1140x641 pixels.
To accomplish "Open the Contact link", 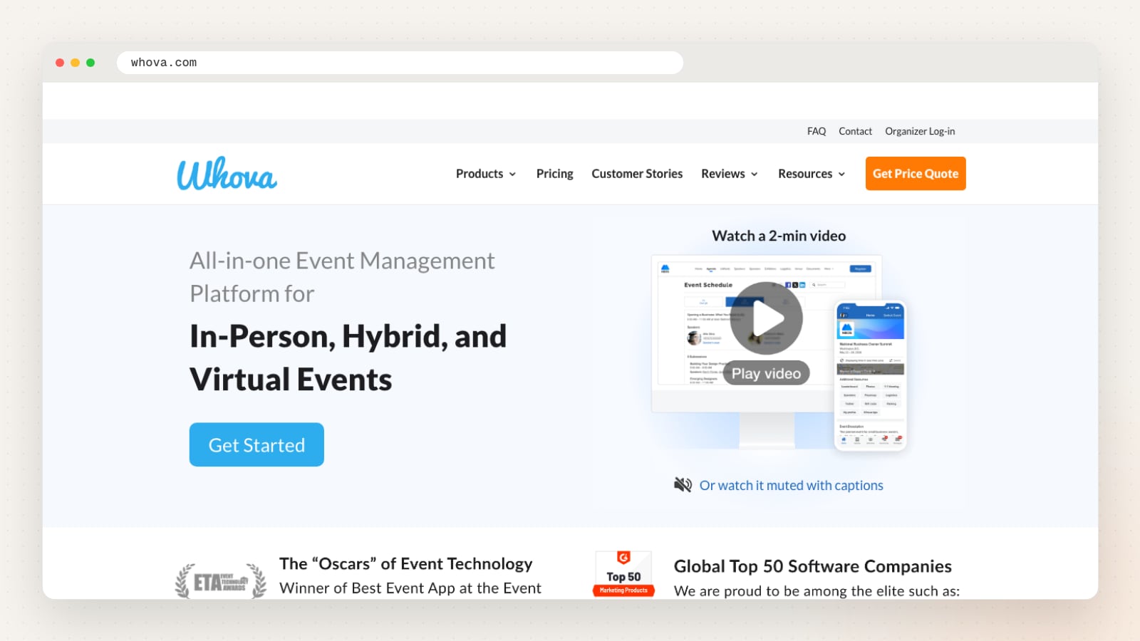I will (x=855, y=131).
